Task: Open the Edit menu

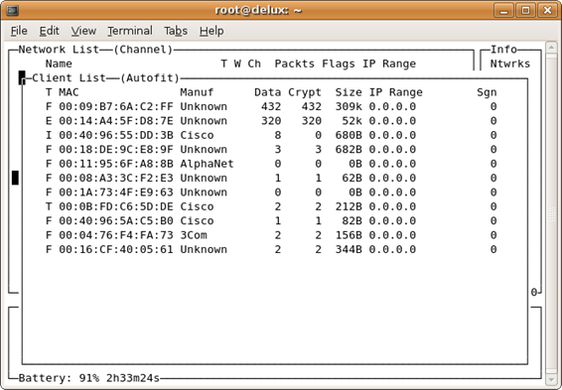Action: [49, 31]
